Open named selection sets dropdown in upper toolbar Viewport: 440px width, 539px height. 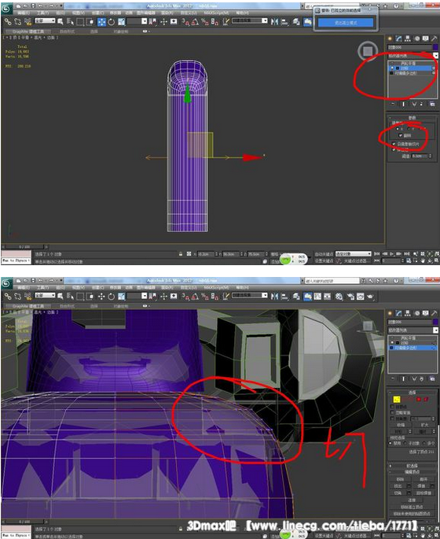tap(250, 20)
